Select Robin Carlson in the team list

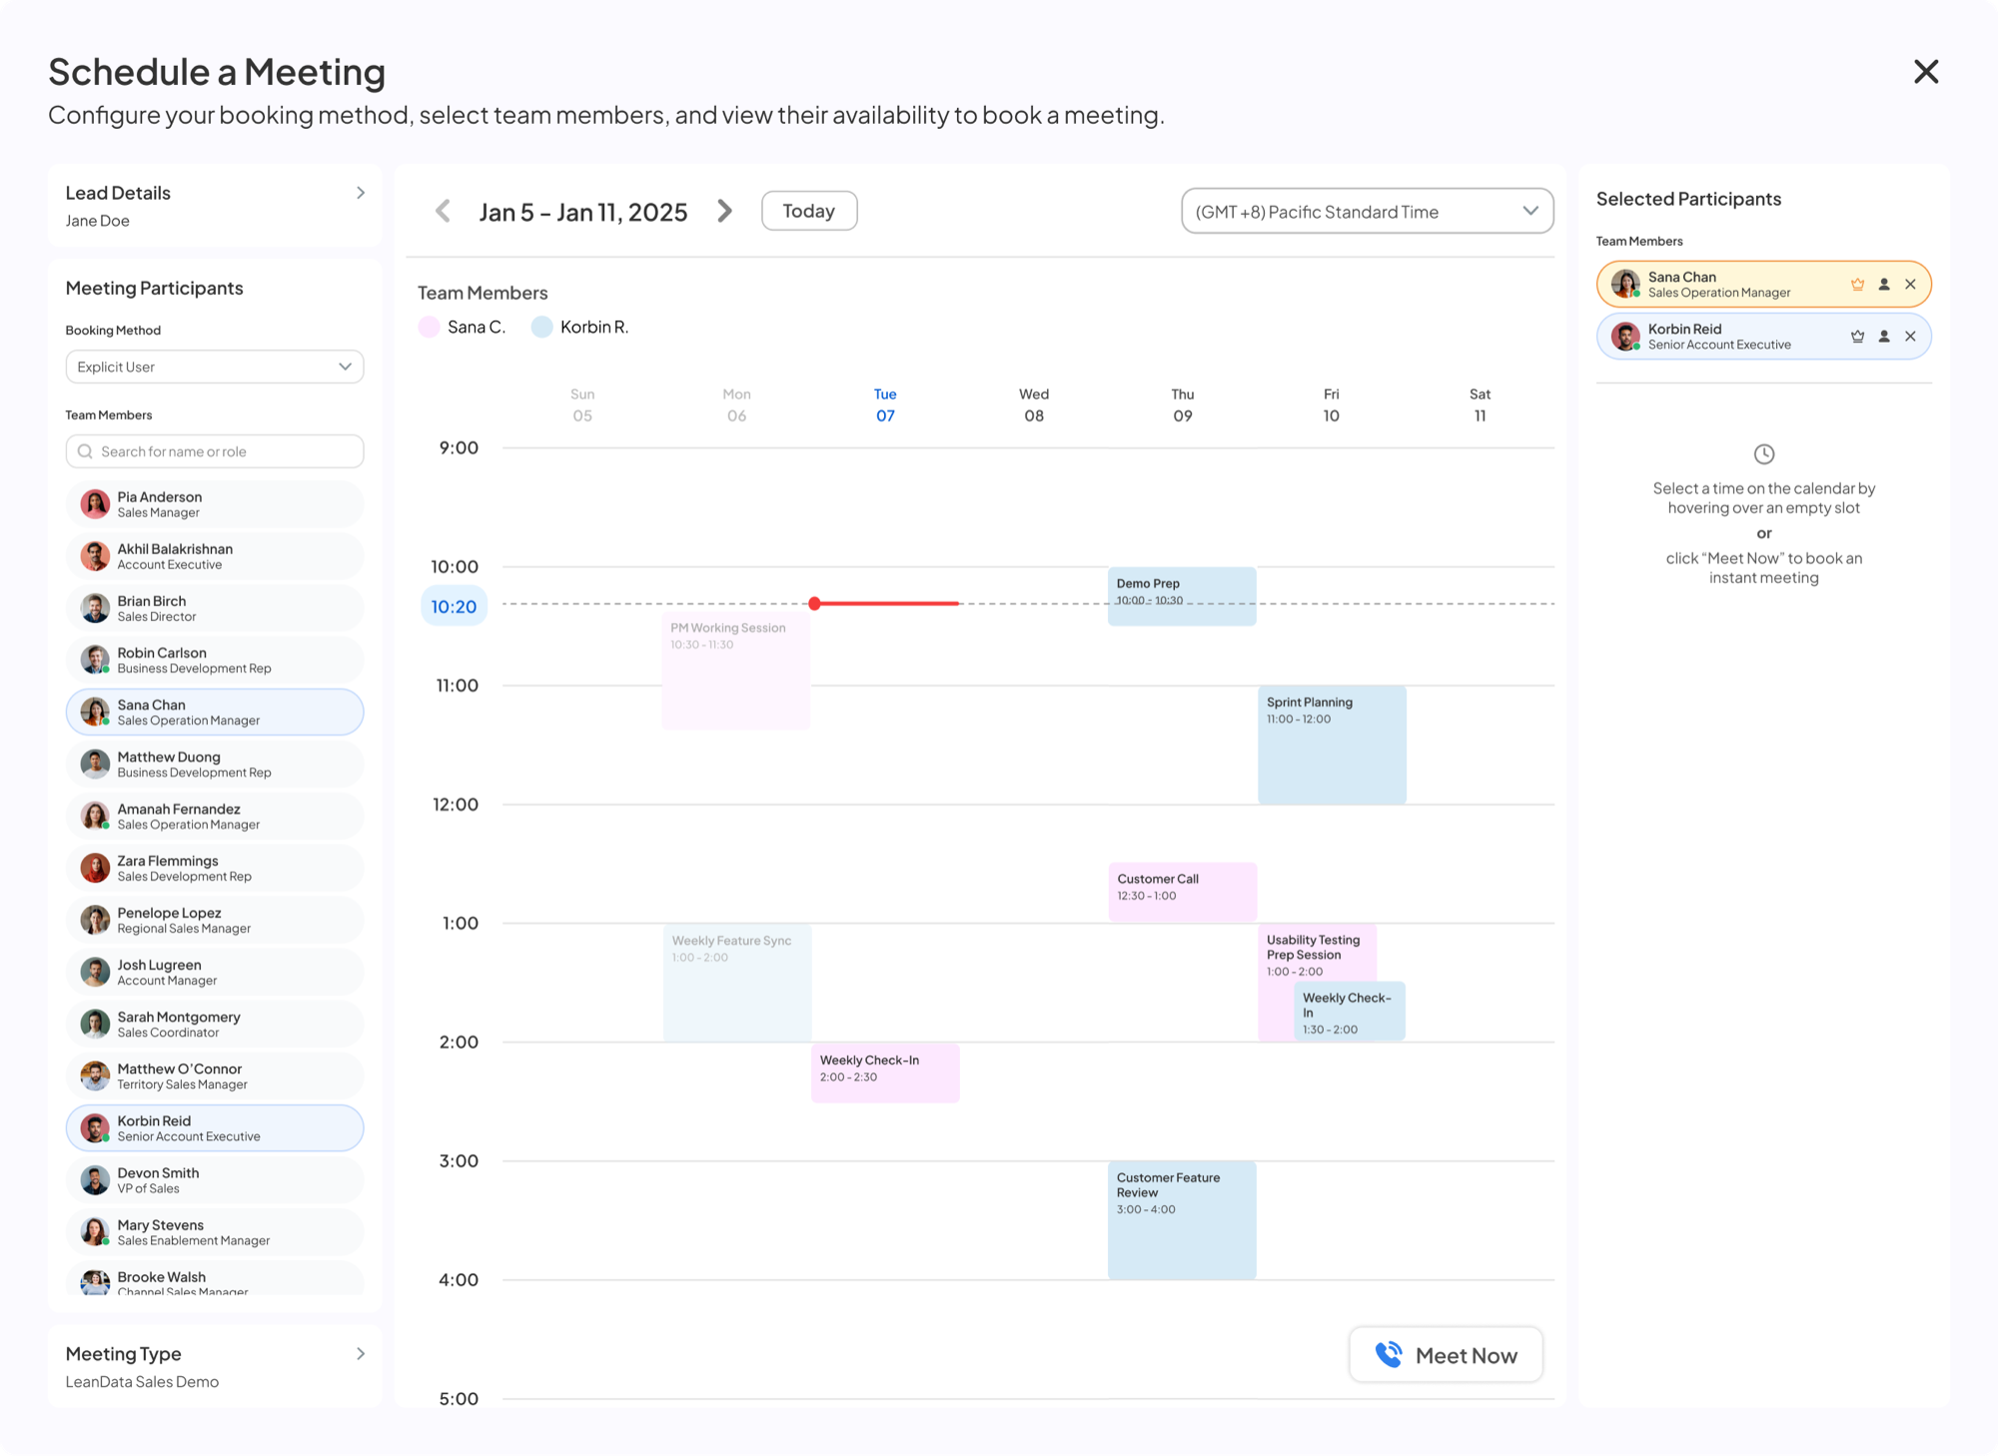click(x=215, y=660)
